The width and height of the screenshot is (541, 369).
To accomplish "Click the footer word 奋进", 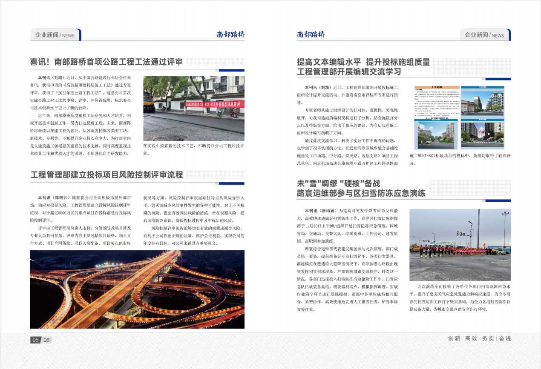I will coord(505,339).
